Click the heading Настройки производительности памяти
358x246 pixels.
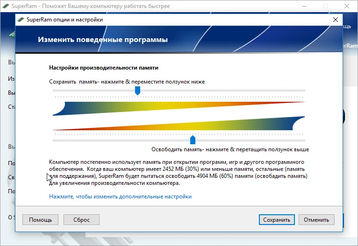click(x=104, y=68)
